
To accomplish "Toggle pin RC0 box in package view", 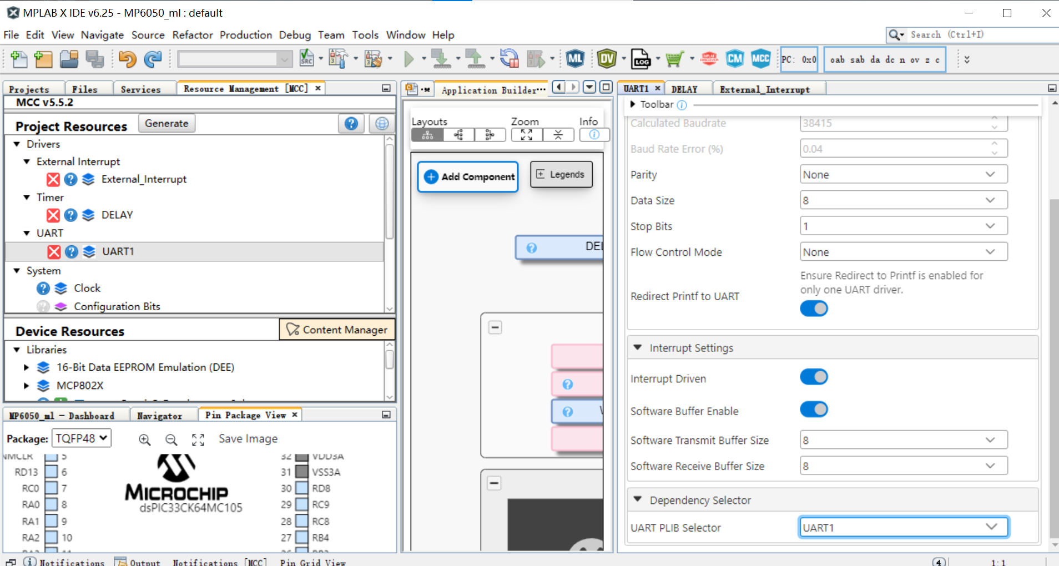I will click(51, 488).
